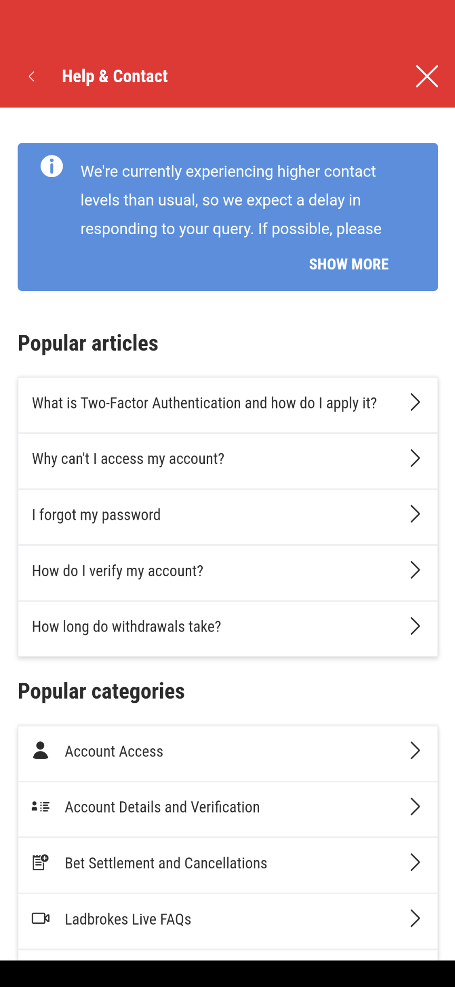455x987 pixels.
Task: Click the Bet Settlement and Cancellations icon
Action: tap(41, 863)
